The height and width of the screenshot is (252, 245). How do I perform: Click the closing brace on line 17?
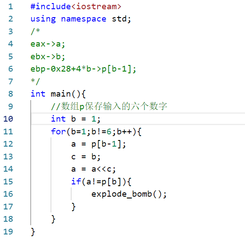[73, 207]
